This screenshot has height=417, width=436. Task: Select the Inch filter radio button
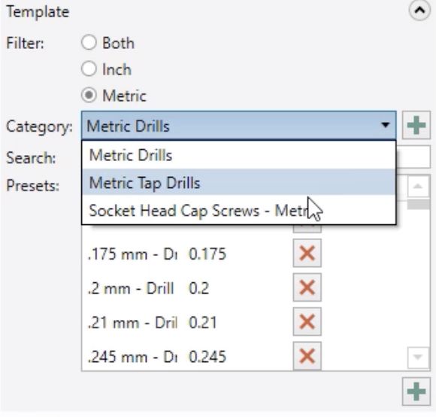(x=89, y=68)
